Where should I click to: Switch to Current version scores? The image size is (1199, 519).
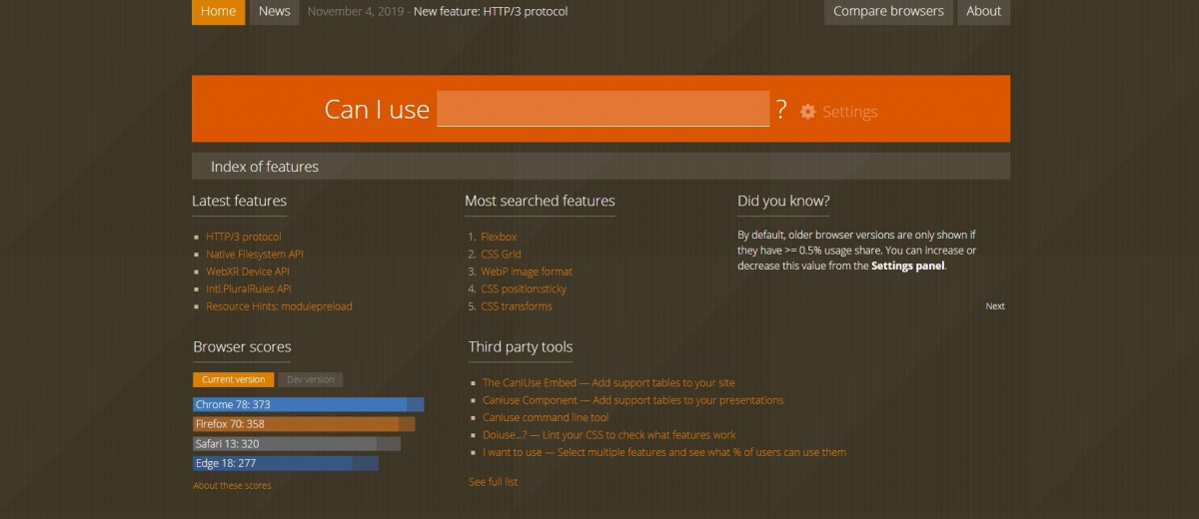pos(233,379)
